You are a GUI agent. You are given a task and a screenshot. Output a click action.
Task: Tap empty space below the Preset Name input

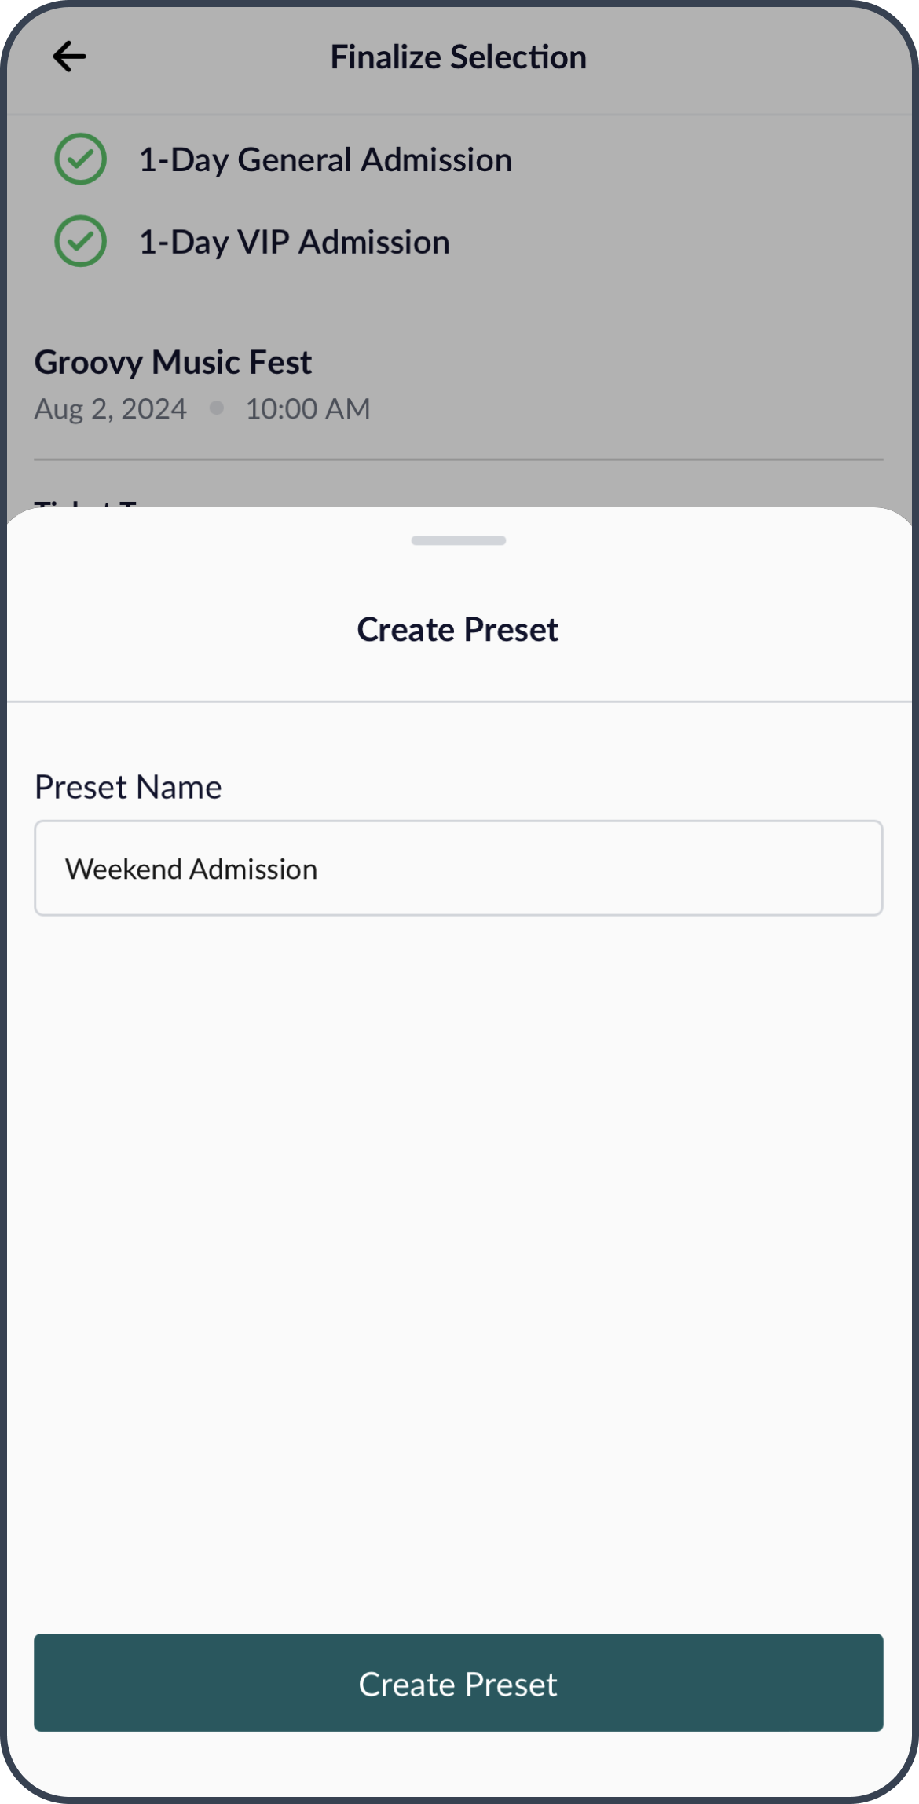459,1257
